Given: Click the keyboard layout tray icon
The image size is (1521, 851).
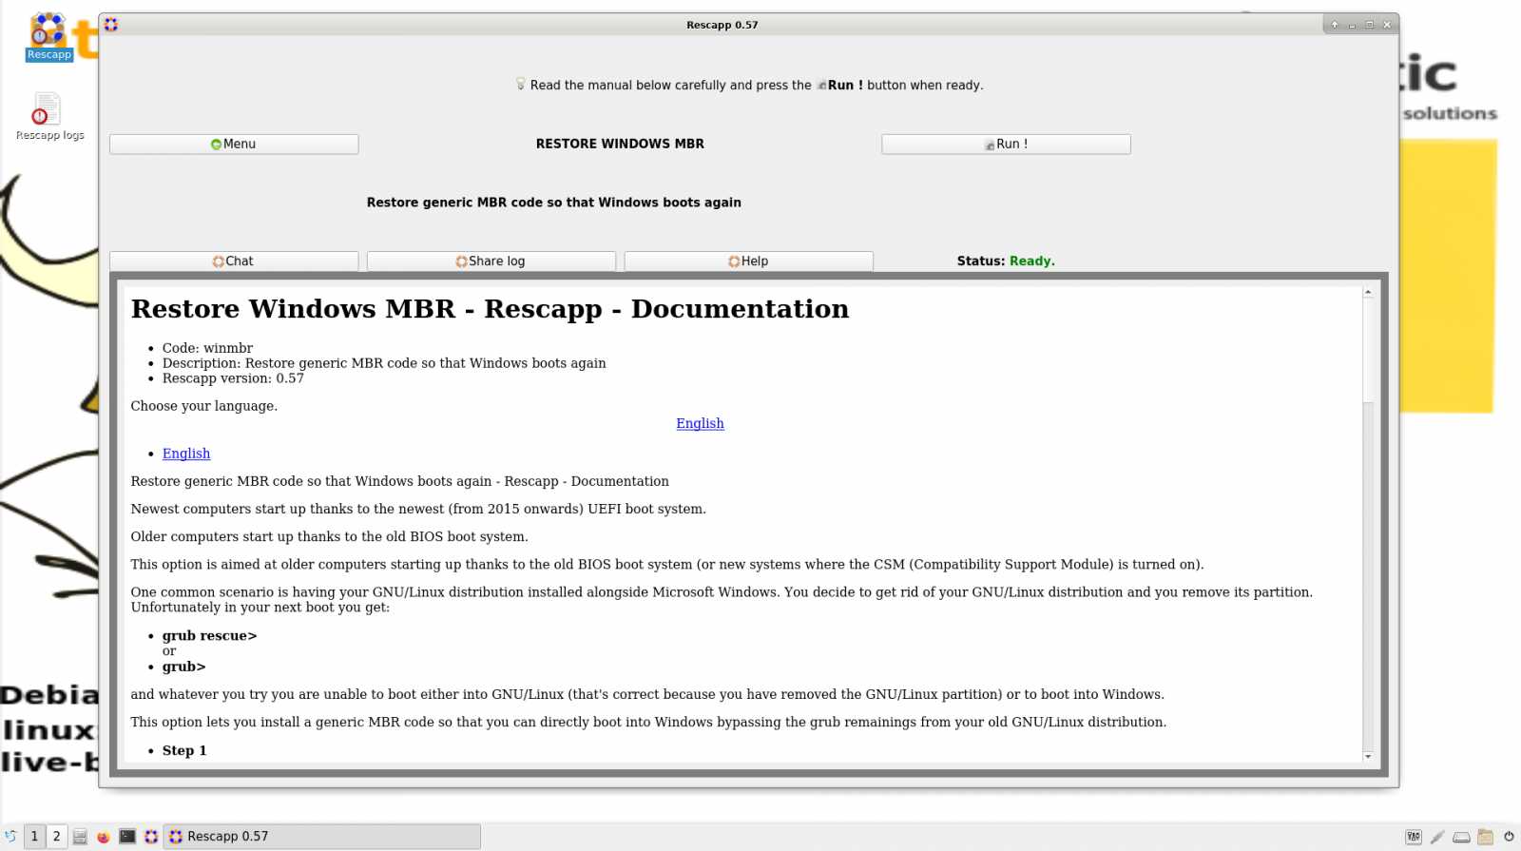Looking at the screenshot, I should [x=1414, y=837].
